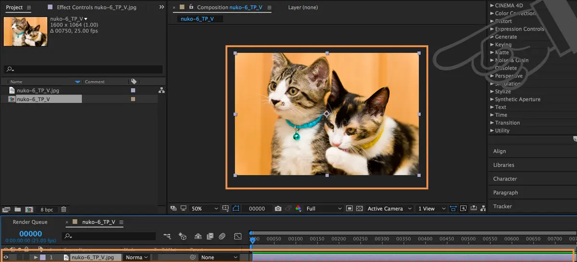Viewport: 577px width, 262px height.
Task: Hide layer nuko-6_TP_V.jpg with eye icon
Action: tap(6, 257)
